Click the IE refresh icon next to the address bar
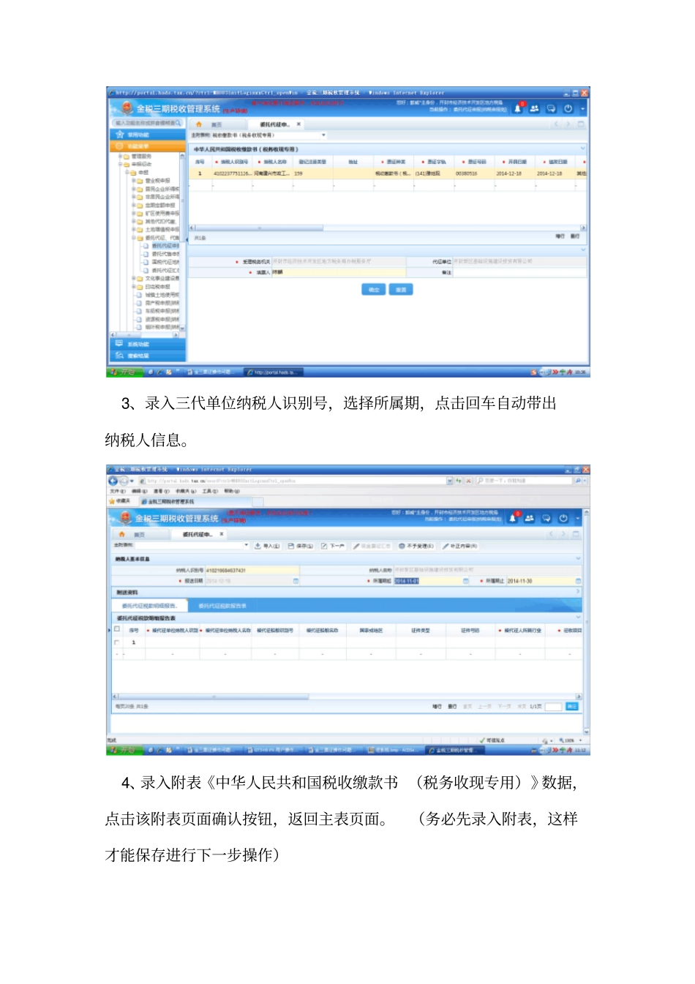This screenshot has width=695, height=984. coord(459,481)
